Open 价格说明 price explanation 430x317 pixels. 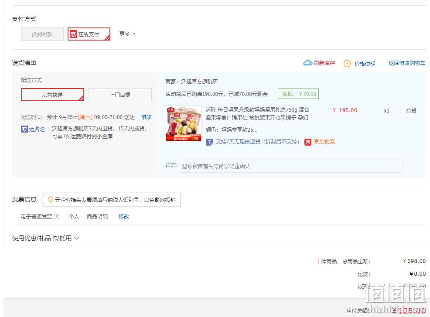[x=365, y=64]
